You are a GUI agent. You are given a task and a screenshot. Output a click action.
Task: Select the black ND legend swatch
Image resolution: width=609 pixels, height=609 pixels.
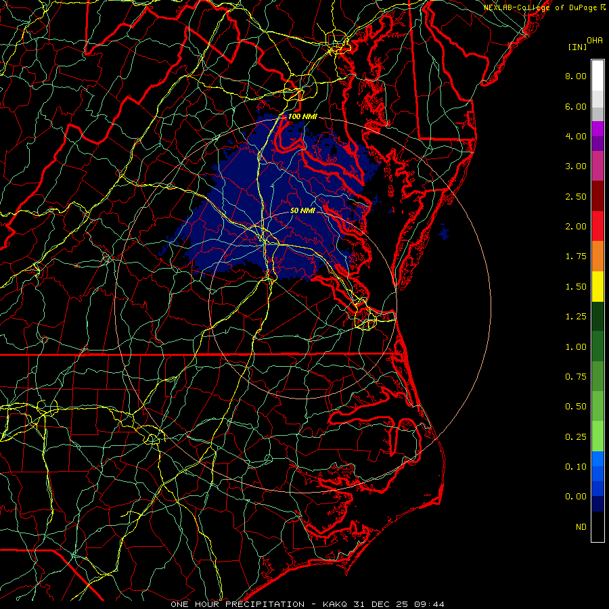point(597,526)
